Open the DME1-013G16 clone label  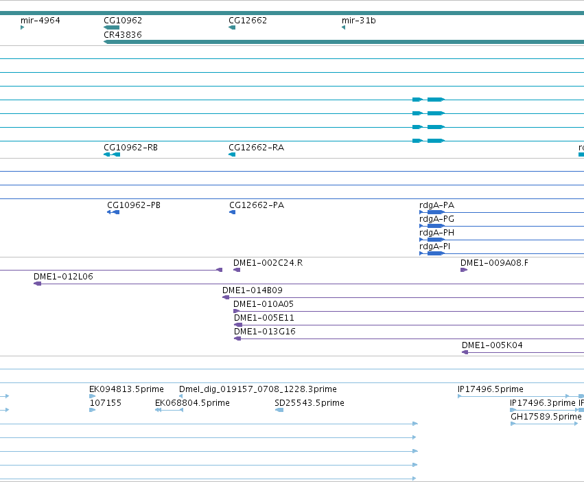coord(265,332)
